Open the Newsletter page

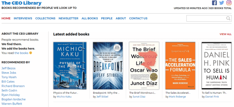pyautogui.click(x=68, y=18)
